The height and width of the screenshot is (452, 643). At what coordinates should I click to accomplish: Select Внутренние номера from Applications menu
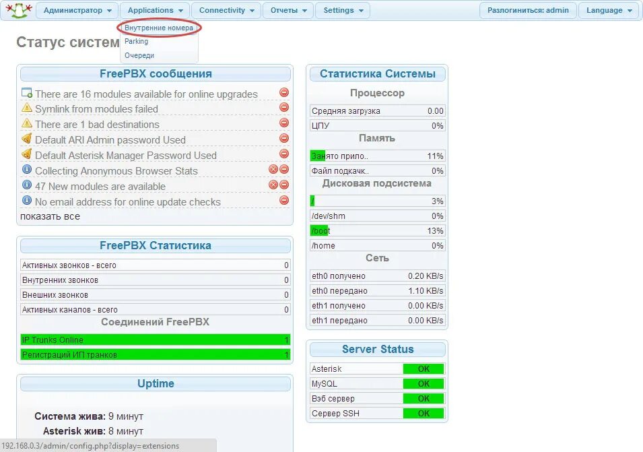pos(159,28)
